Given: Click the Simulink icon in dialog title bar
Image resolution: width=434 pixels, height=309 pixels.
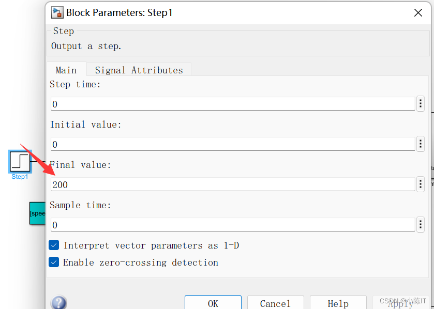Looking at the screenshot, I should click(x=57, y=13).
